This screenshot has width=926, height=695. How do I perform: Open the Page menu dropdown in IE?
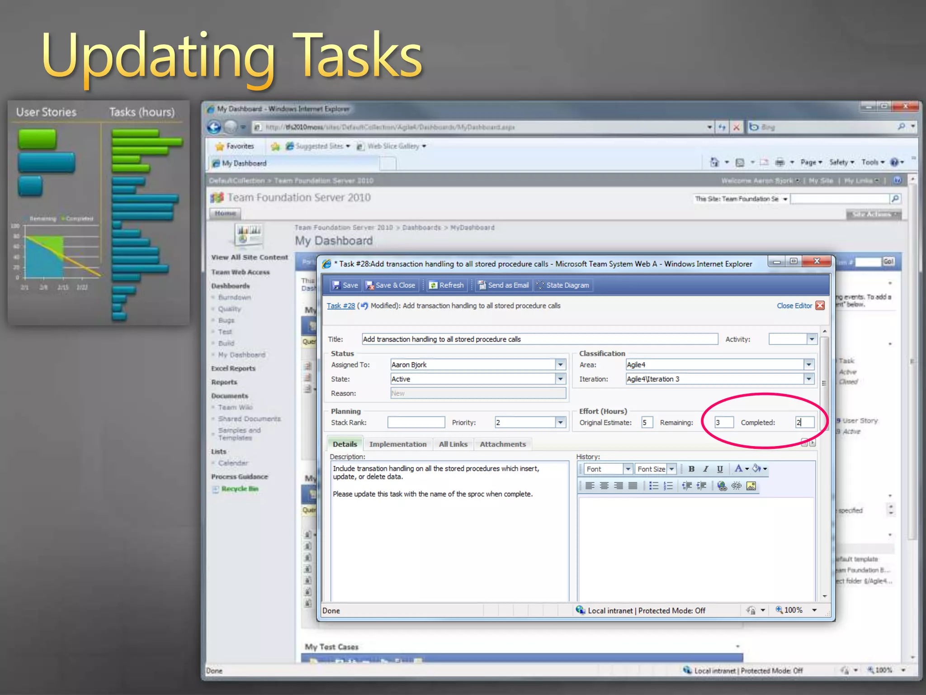tap(811, 162)
